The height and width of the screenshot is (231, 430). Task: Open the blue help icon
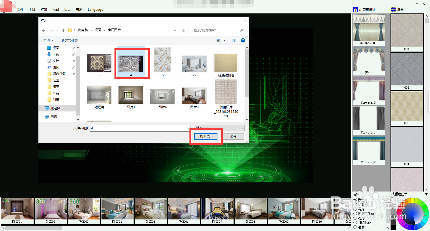point(243,40)
